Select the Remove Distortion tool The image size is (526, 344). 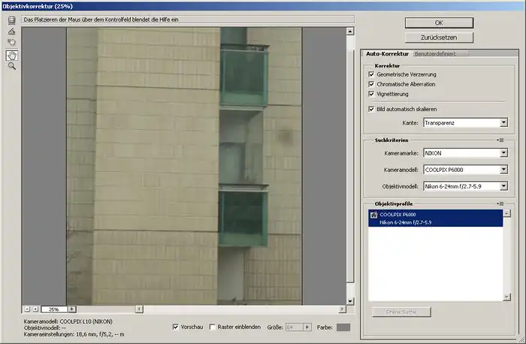tap(12, 20)
